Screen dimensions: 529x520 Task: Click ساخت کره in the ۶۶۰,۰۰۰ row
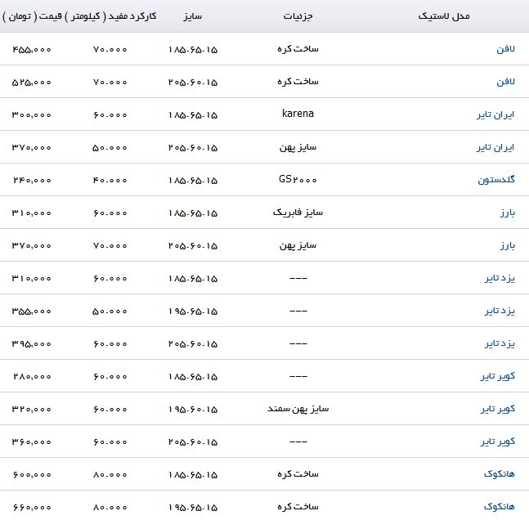coord(298,507)
